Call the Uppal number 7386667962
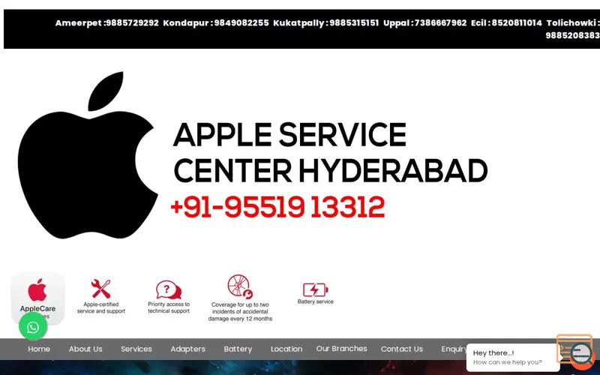This screenshot has width=600, height=375. coord(440,23)
